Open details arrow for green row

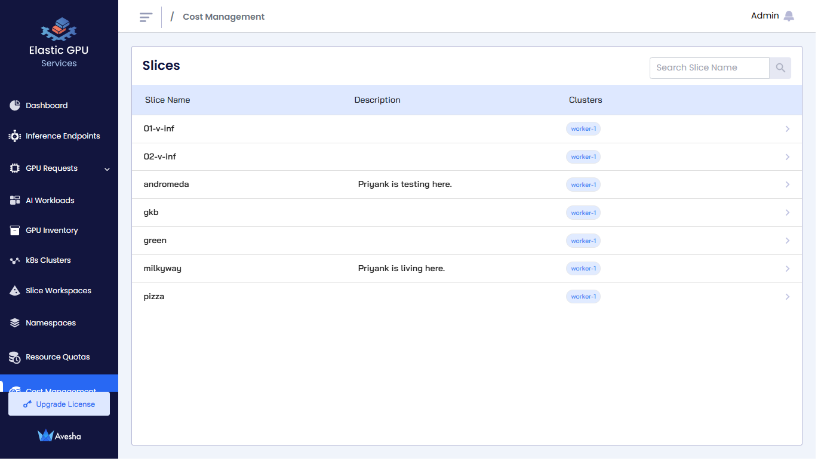(x=788, y=241)
